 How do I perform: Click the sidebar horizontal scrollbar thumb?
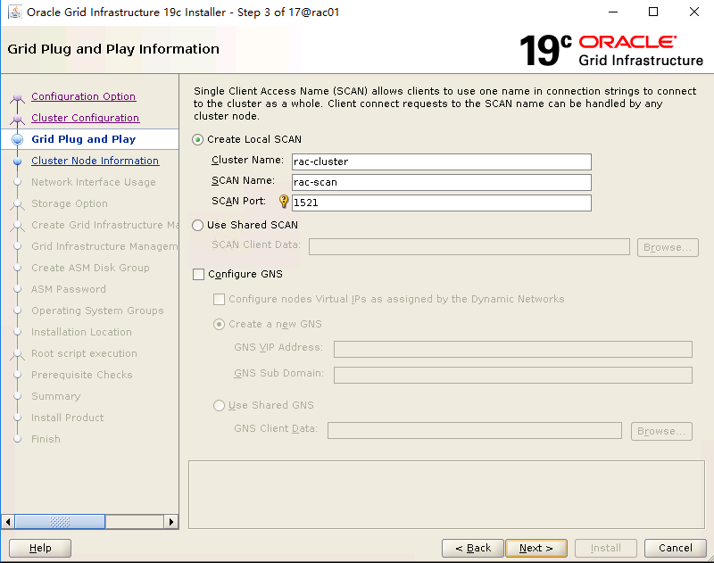60,522
